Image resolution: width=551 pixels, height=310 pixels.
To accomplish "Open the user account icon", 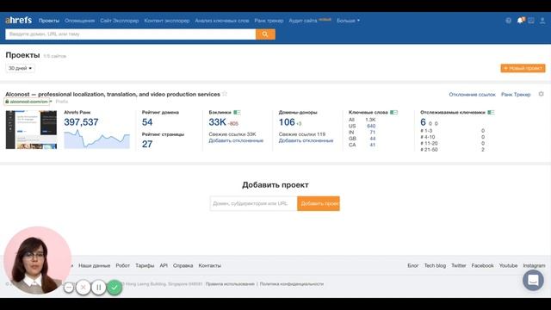I will click(x=542, y=21).
